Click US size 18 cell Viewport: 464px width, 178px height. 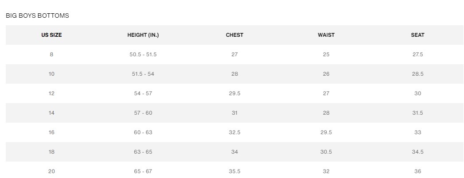pos(51,152)
